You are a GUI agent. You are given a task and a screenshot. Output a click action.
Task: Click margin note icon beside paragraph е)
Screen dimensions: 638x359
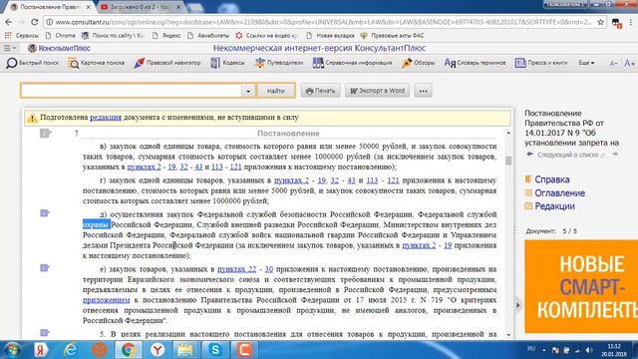(45, 268)
